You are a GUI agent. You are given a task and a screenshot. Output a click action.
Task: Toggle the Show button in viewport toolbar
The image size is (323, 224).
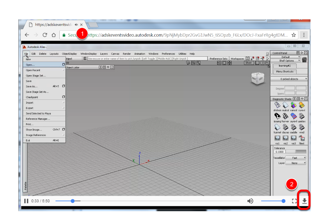click(x=248, y=63)
